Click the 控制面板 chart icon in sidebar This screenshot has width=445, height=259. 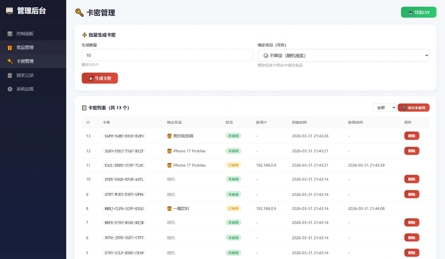click(x=10, y=34)
